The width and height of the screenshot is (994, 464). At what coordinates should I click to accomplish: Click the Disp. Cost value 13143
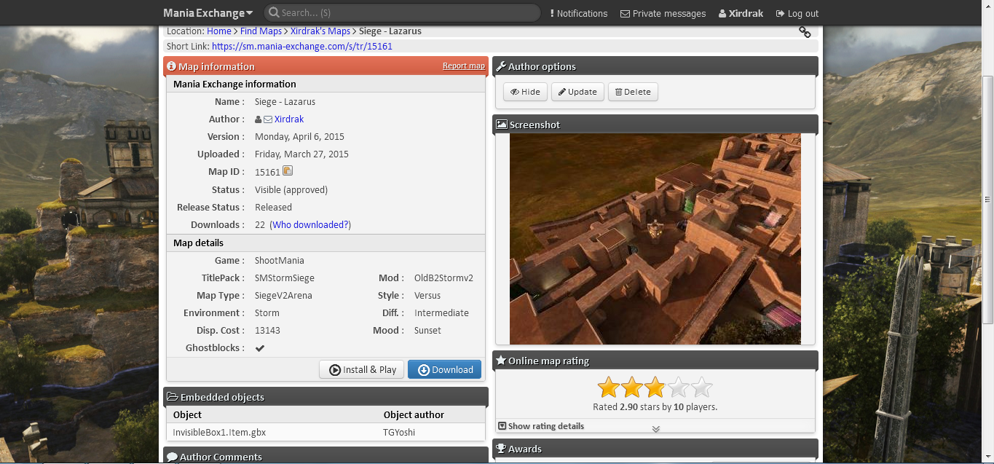pyautogui.click(x=268, y=330)
